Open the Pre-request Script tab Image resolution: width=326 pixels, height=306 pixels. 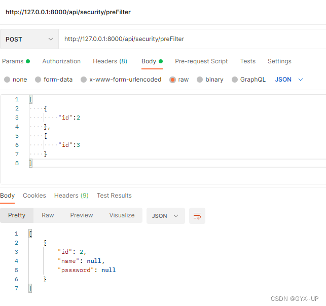point(201,61)
